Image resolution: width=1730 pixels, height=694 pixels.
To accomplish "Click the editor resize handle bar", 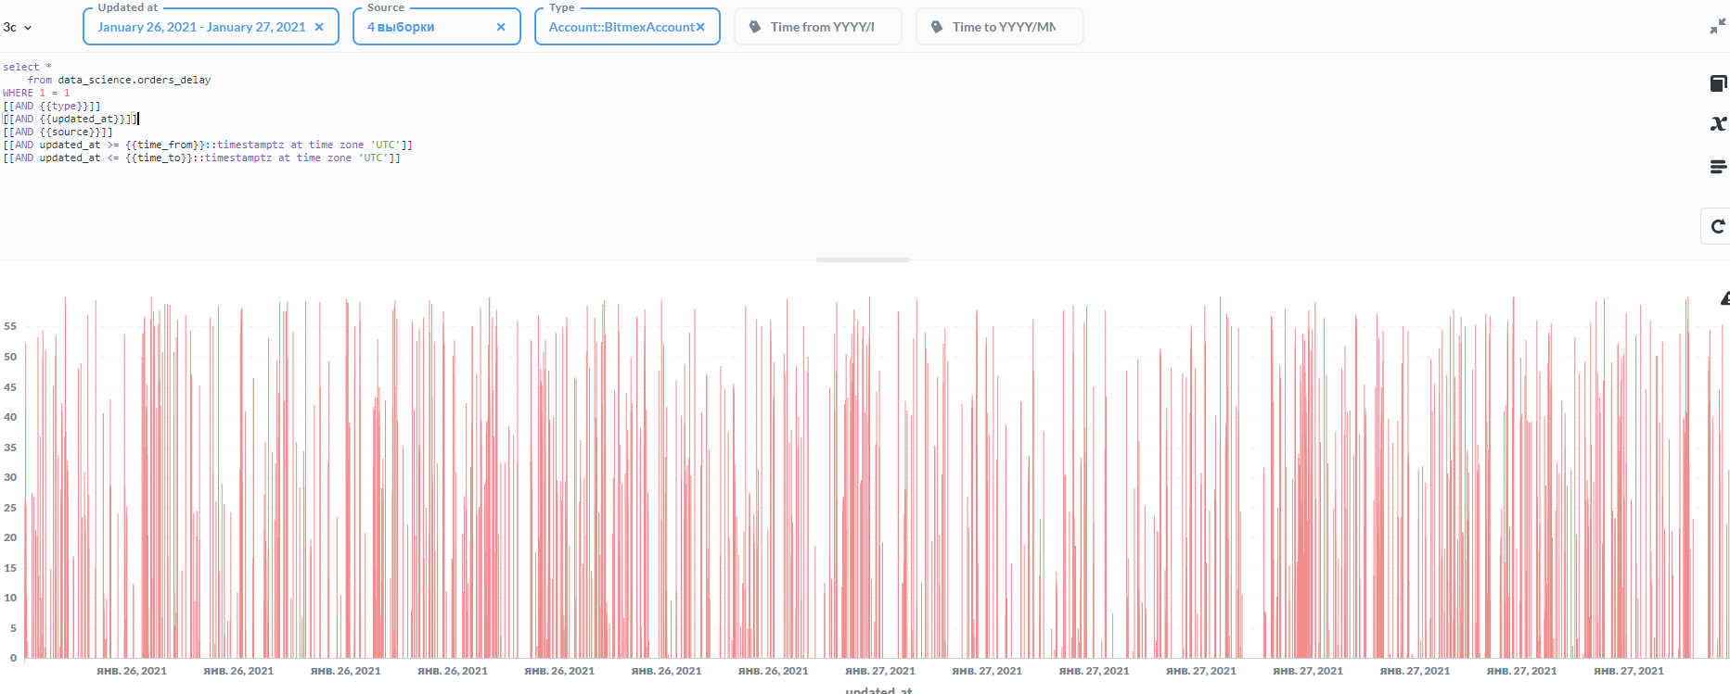I will (x=863, y=260).
